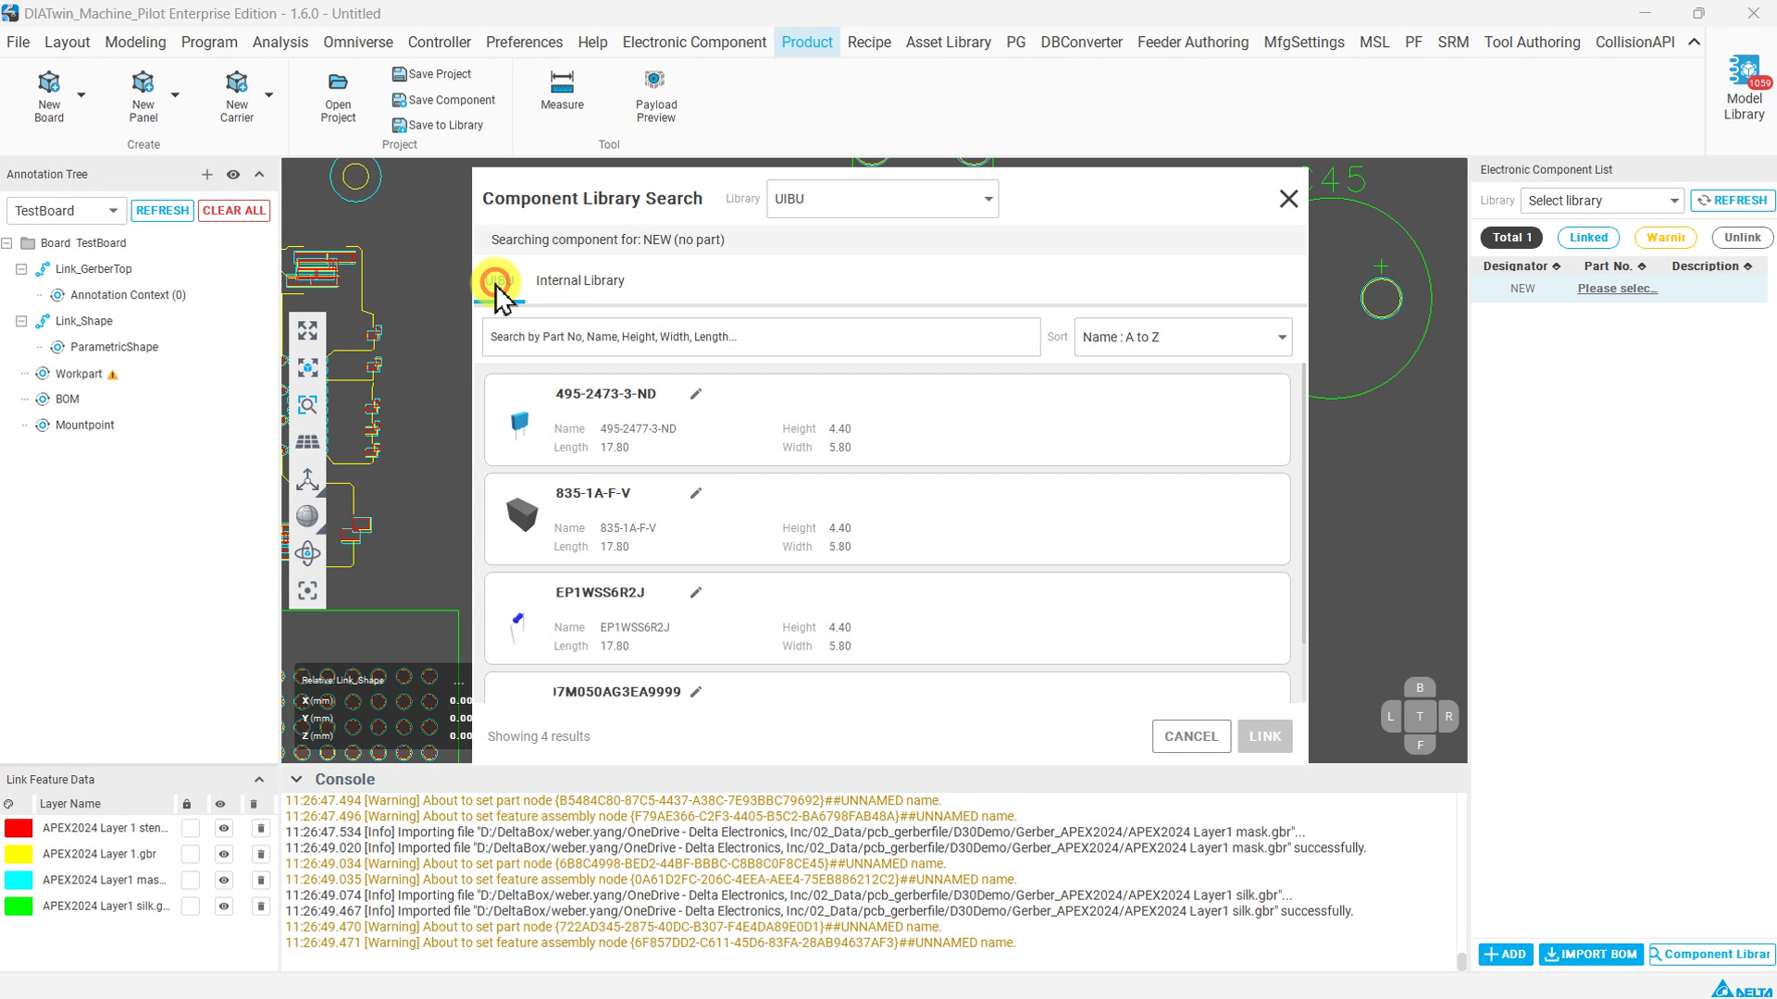Image resolution: width=1777 pixels, height=999 pixels.
Task: Select the 835-1A-F-V component thumbnail
Action: tap(521, 515)
